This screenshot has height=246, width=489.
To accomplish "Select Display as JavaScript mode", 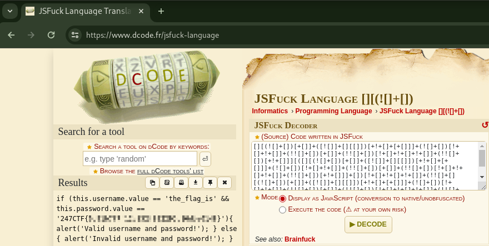I will (282, 199).
